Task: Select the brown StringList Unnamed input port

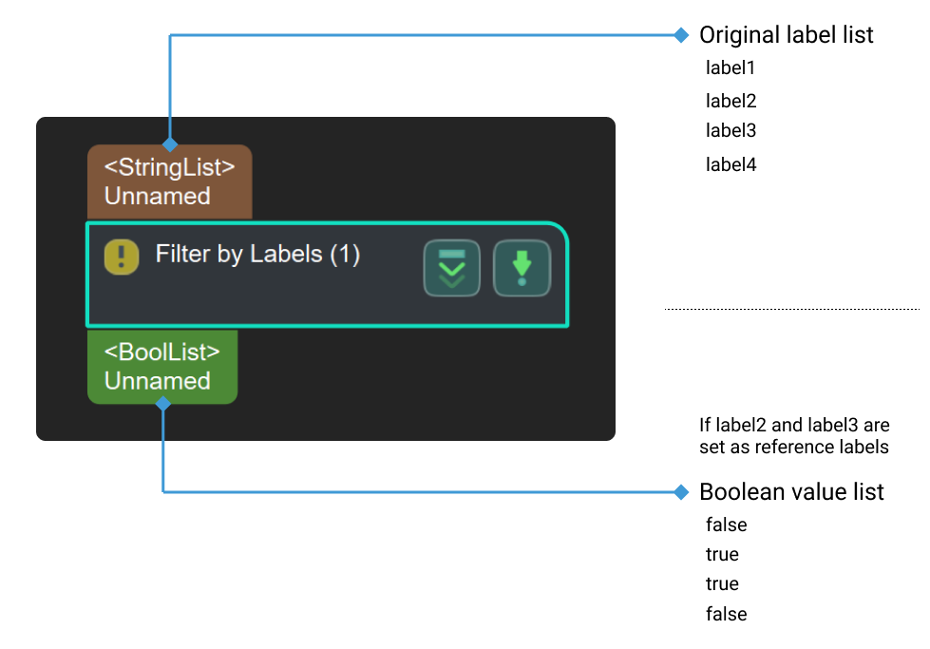Action: [x=169, y=181]
